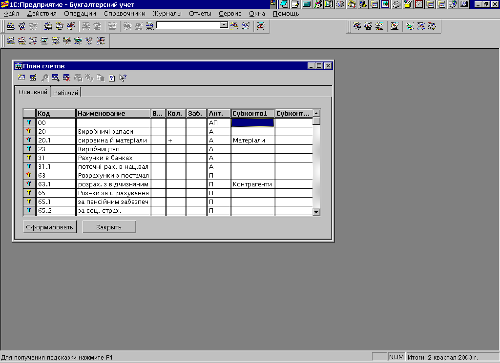Click the Код column header
The image size is (500, 363).
[56, 114]
